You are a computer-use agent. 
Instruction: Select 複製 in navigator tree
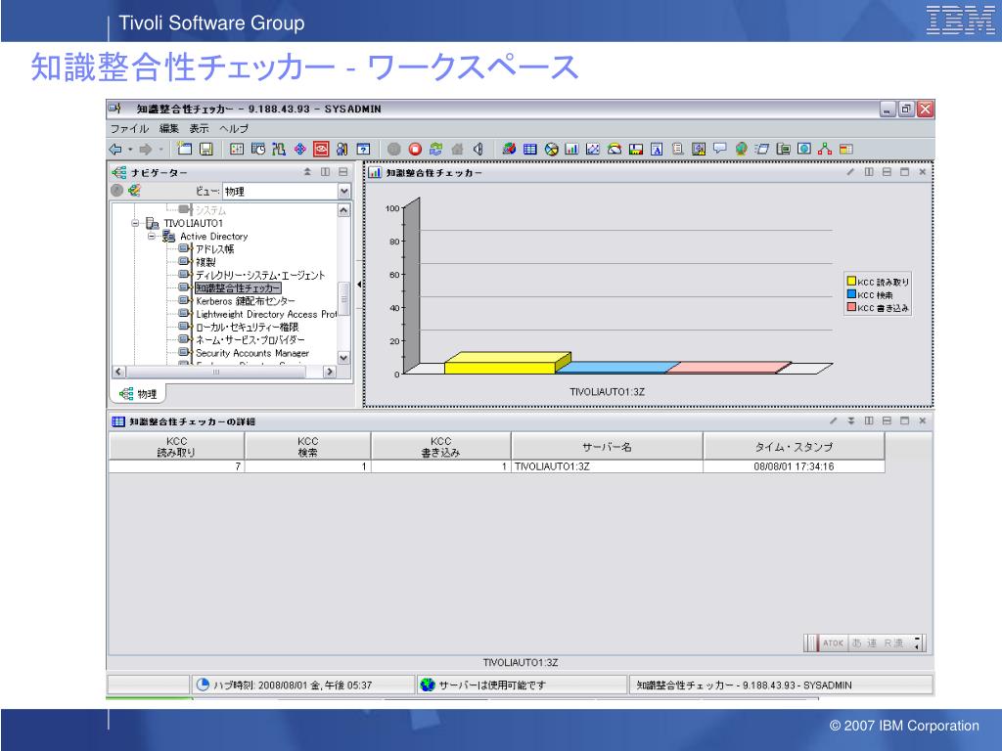point(205,262)
